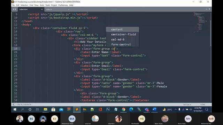Open the tab list dropdown arrow
Screen dimensions: 223x125
pos(209,9)
